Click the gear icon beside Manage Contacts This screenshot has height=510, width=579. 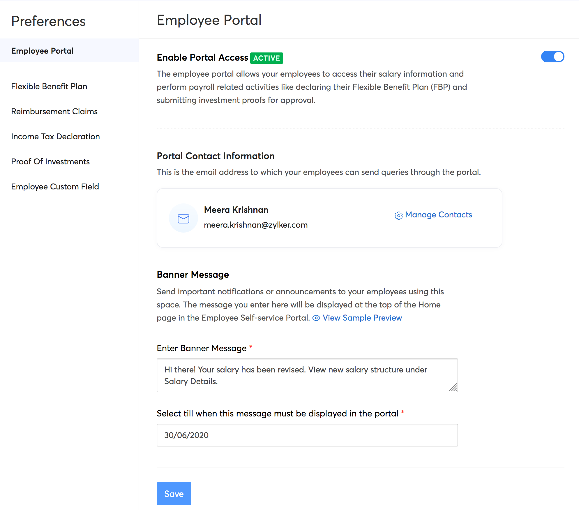tap(398, 215)
